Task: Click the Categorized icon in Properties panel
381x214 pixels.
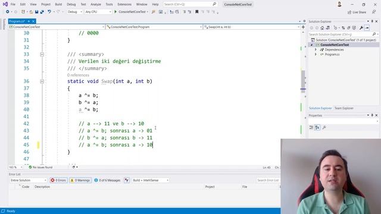Action: coord(311,127)
